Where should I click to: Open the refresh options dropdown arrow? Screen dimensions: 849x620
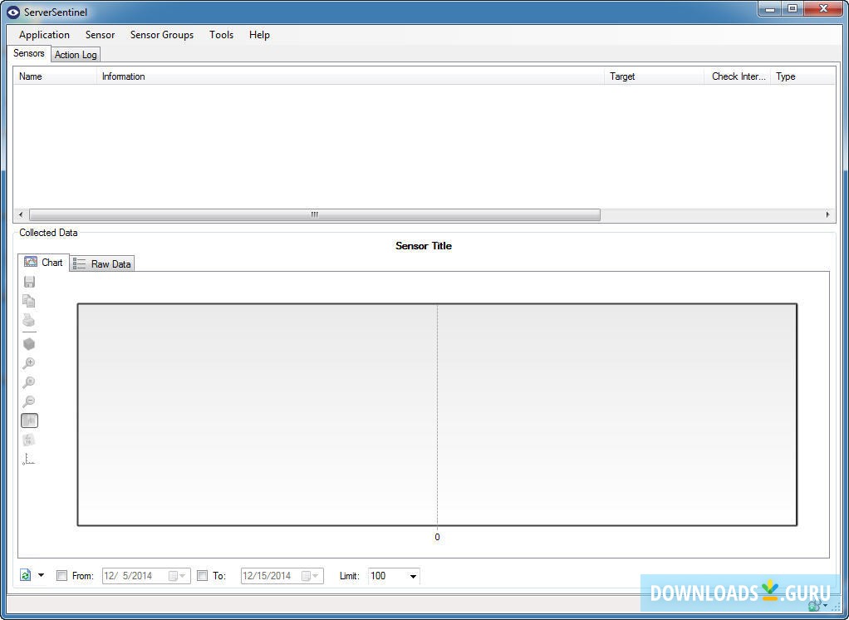pos(42,575)
